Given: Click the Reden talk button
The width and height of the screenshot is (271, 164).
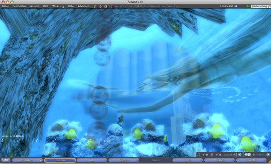Looking at the screenshot, I should (259, 155).
